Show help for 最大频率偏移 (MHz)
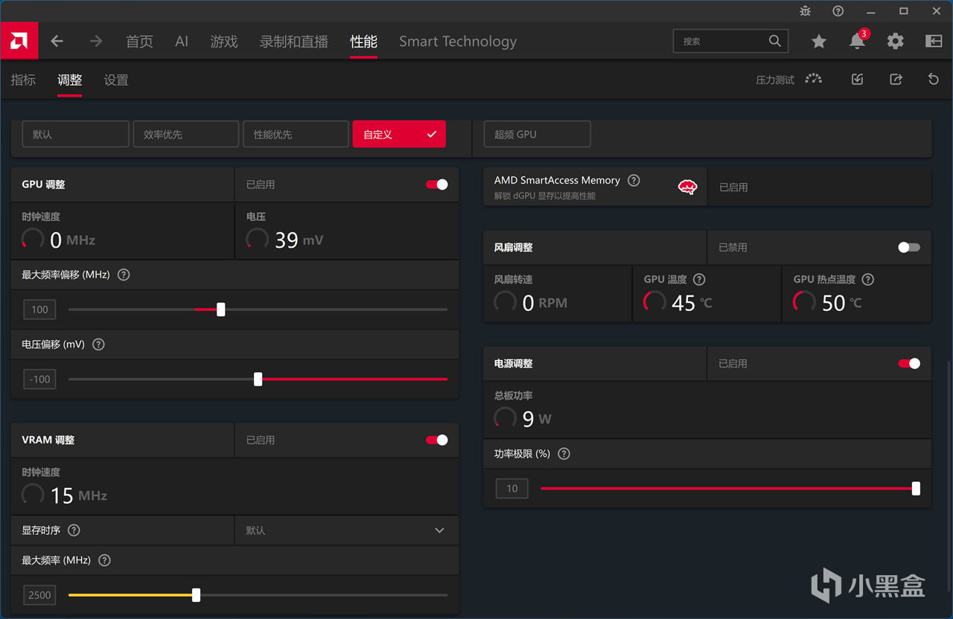Screen dimensions: 953x619 tap(124, 275)
